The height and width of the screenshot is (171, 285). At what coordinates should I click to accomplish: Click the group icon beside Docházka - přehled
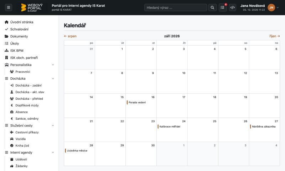point(12,99)
